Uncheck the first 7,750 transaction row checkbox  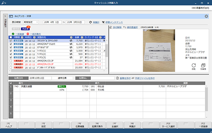[x=11, y=41]
